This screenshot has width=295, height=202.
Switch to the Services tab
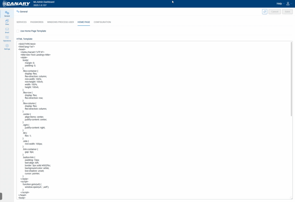(x=21, y=22)
